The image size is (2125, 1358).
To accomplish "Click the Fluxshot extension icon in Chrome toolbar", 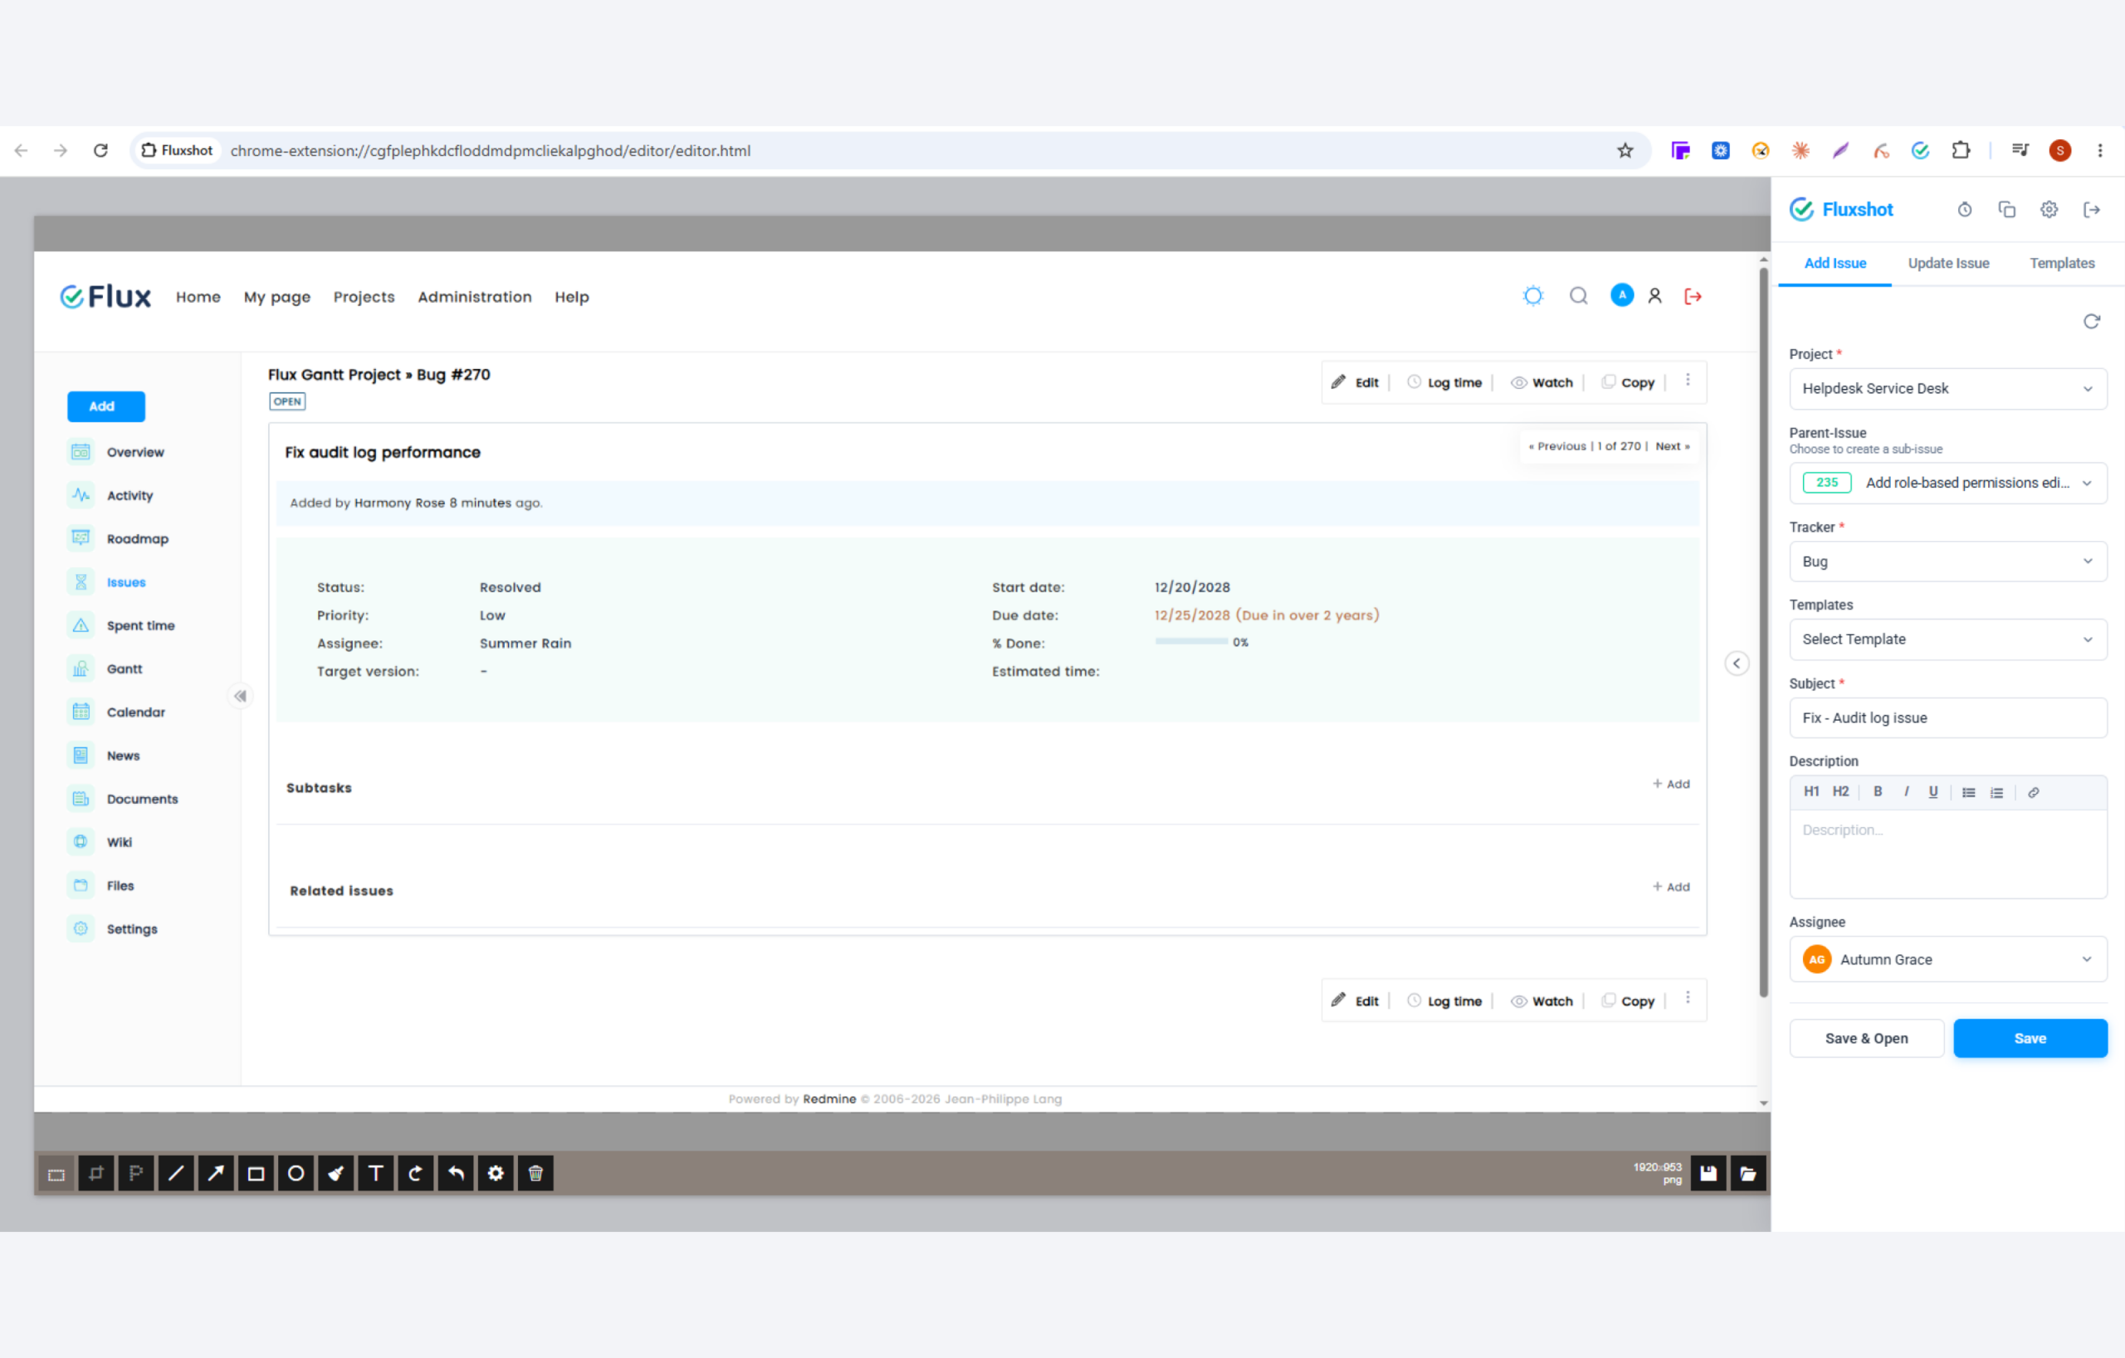I will tap(1920, 151).
